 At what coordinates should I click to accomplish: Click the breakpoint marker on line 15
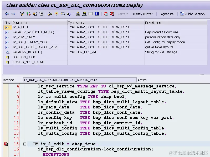tap(6, 144)
